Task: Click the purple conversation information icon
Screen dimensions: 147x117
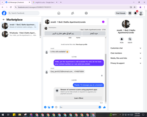Action: [103, 22]
